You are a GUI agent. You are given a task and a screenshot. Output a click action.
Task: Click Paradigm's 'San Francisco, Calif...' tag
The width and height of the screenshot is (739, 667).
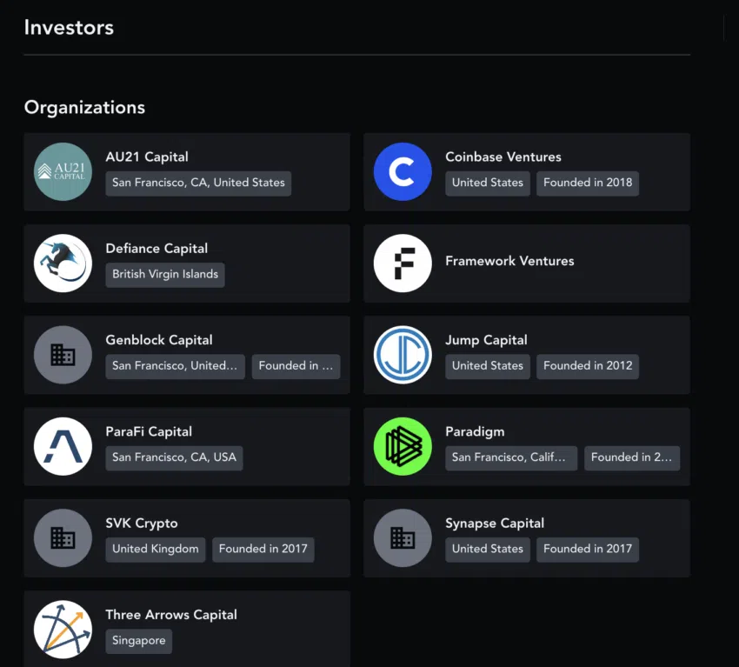511,457
